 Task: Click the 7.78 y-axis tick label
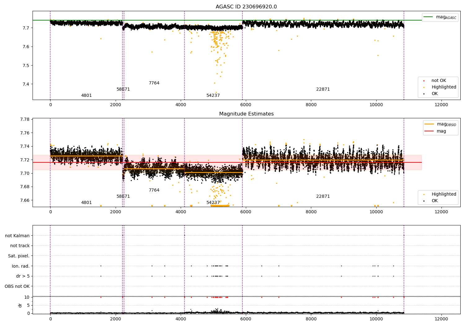[x=24, y=120]
